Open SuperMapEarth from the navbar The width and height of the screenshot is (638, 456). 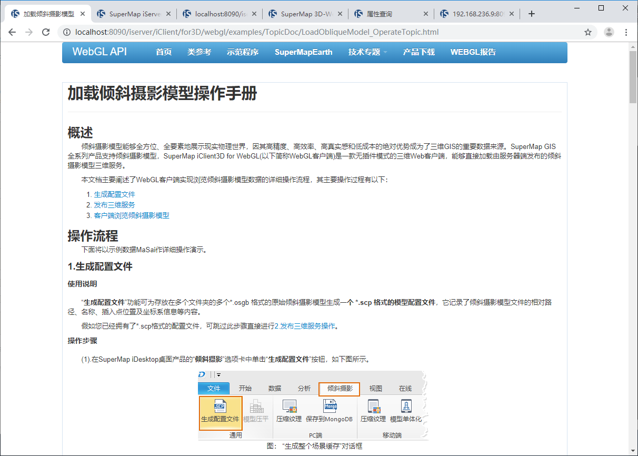[304, 52]
